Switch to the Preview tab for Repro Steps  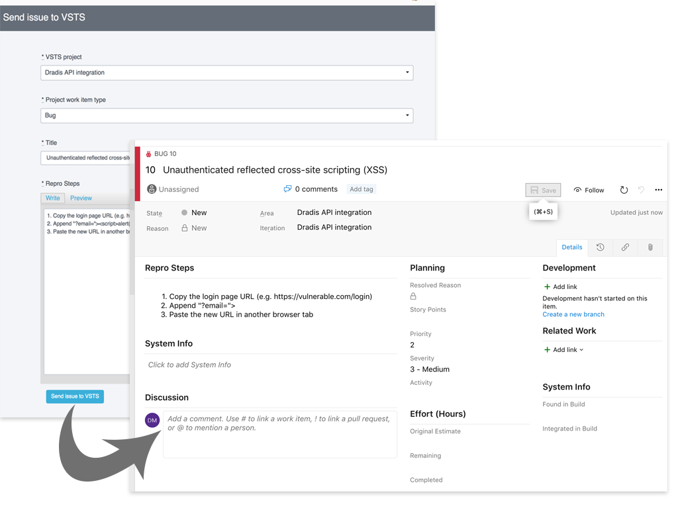[x=81, y=198]
